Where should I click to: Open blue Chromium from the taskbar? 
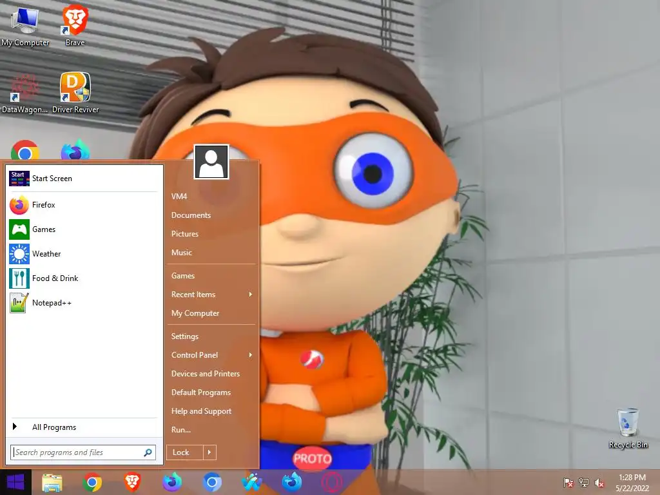211,482
